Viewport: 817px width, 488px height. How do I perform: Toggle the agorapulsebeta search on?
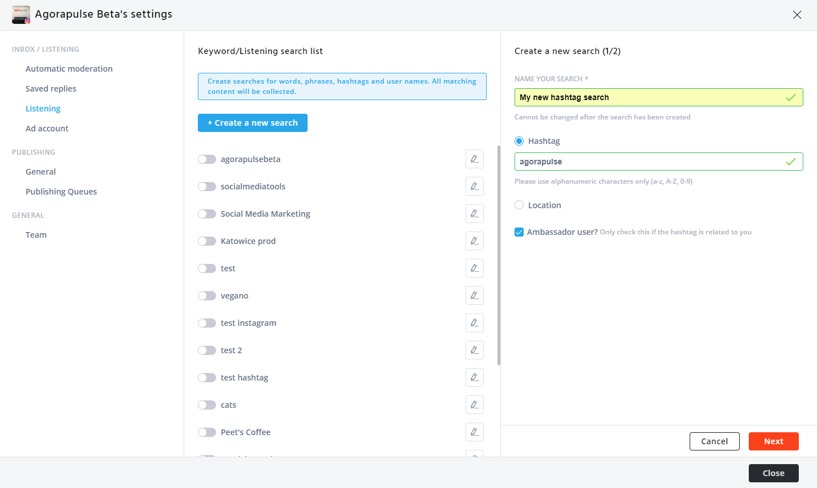click(207, 159)
